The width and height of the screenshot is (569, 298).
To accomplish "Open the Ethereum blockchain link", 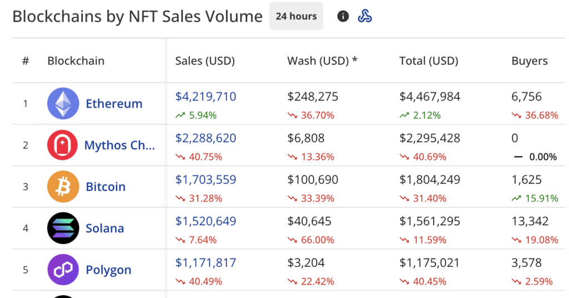I will (x=114, y=104).
